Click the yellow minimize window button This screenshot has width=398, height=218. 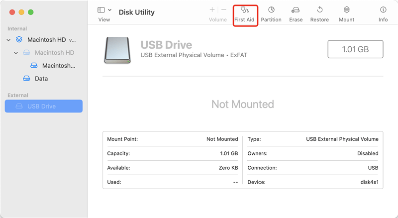[21, 11]
